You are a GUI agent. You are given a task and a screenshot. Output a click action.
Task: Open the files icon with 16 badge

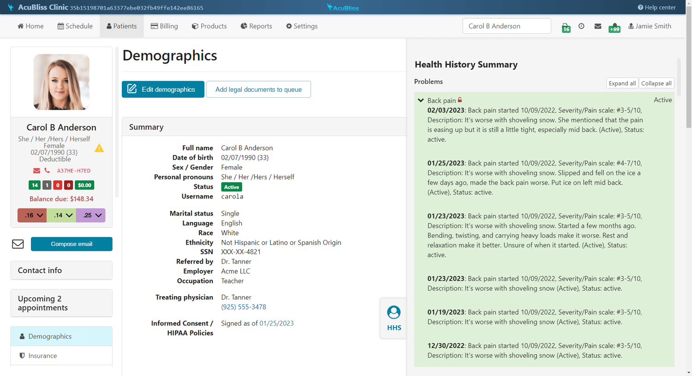click(566, 26)
